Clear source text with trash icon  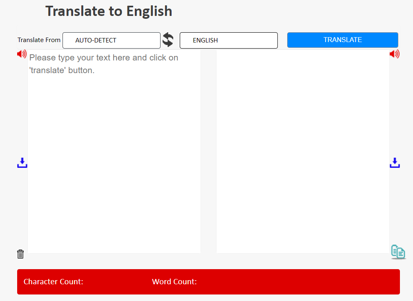click(x=20, y=254)
